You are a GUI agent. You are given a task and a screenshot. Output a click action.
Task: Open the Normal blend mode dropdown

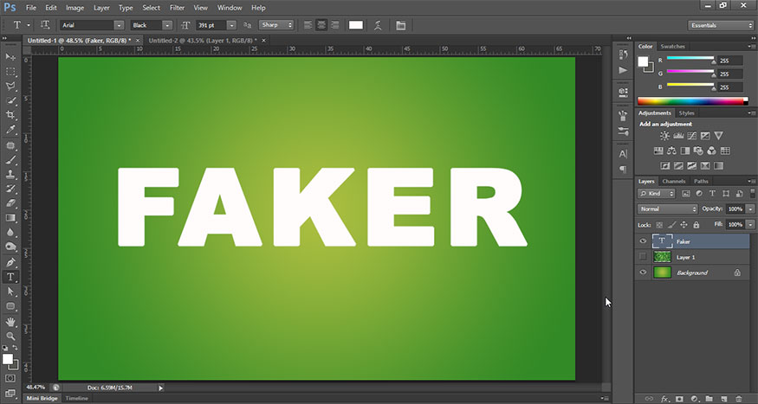point(668,209)
